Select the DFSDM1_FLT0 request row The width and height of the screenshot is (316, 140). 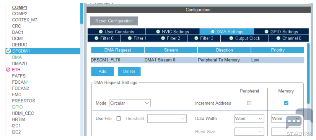click(197, 60)
